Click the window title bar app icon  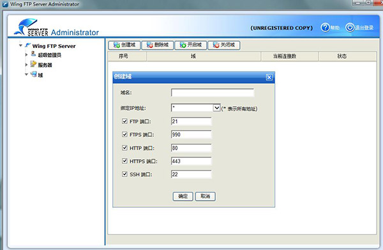tap(5, 4)
